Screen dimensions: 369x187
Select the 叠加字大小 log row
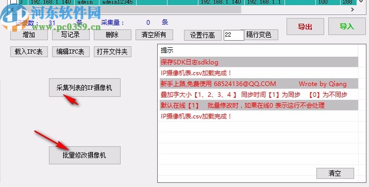click(x=259, y=95)
